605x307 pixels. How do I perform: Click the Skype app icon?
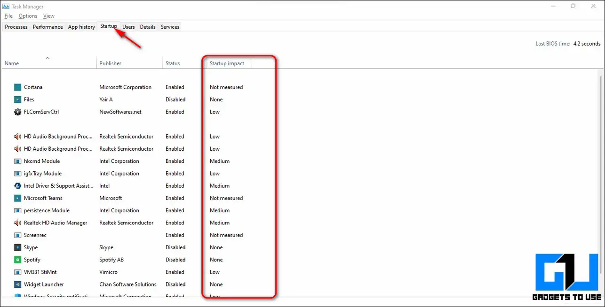tap(18, 247)
